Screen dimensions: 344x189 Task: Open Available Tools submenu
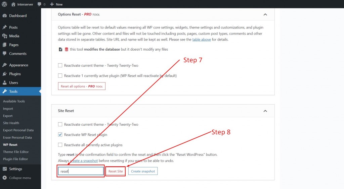[x=14, y=101]
